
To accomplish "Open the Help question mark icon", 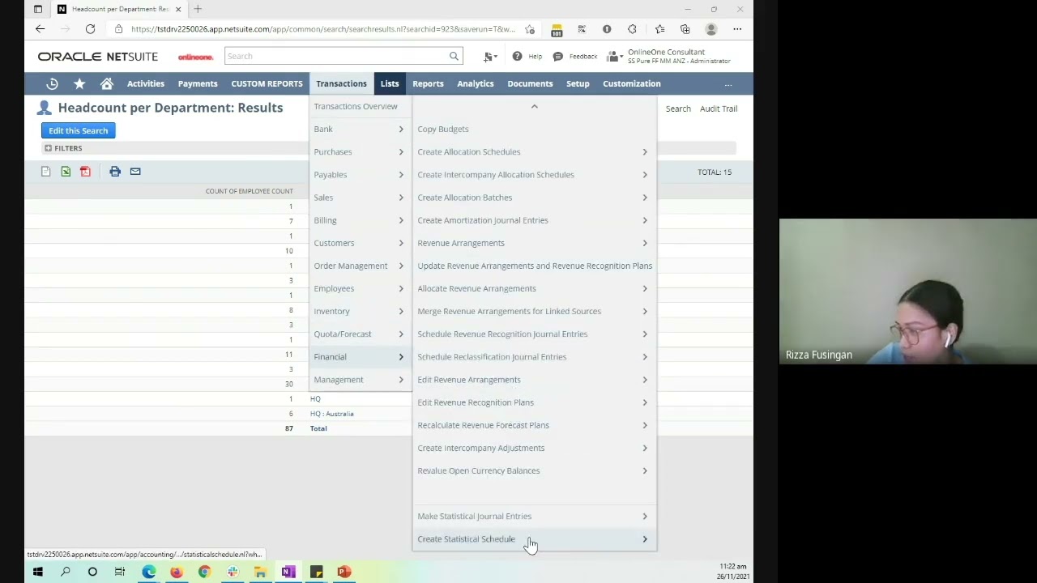I will tap(517, 56).
